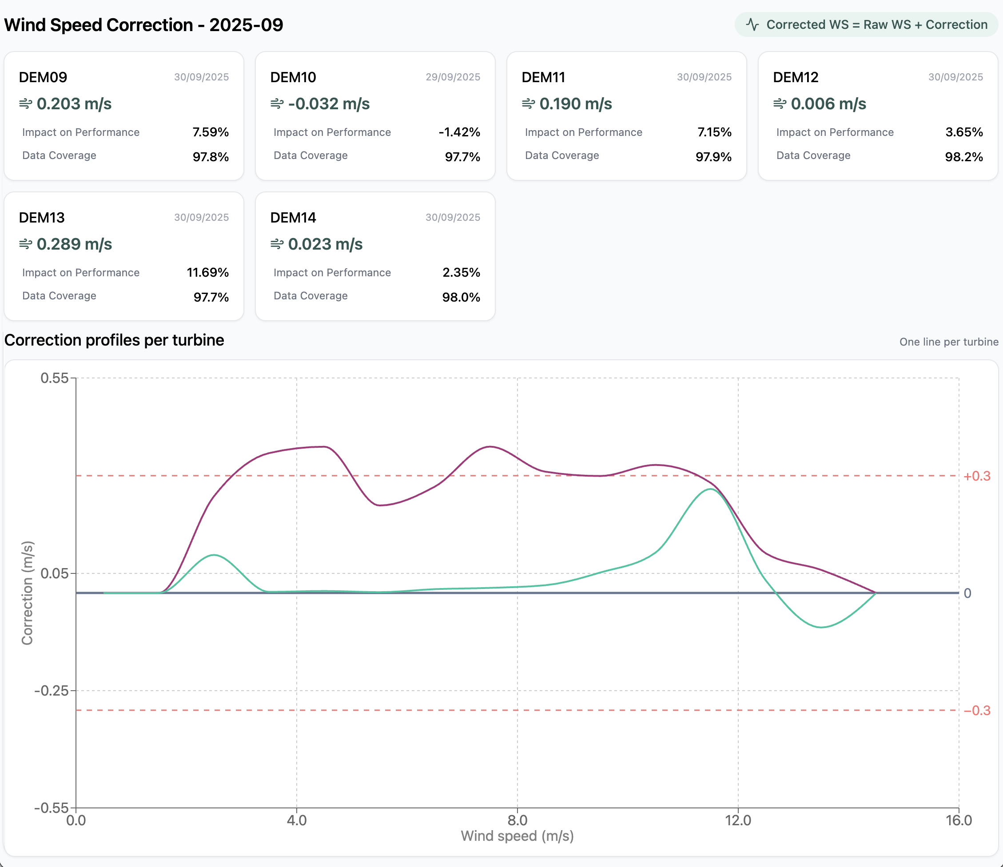Click the wind icon on DEM11 card
This screenshot has height=867, width=1003.
click(x=528, y=103)
